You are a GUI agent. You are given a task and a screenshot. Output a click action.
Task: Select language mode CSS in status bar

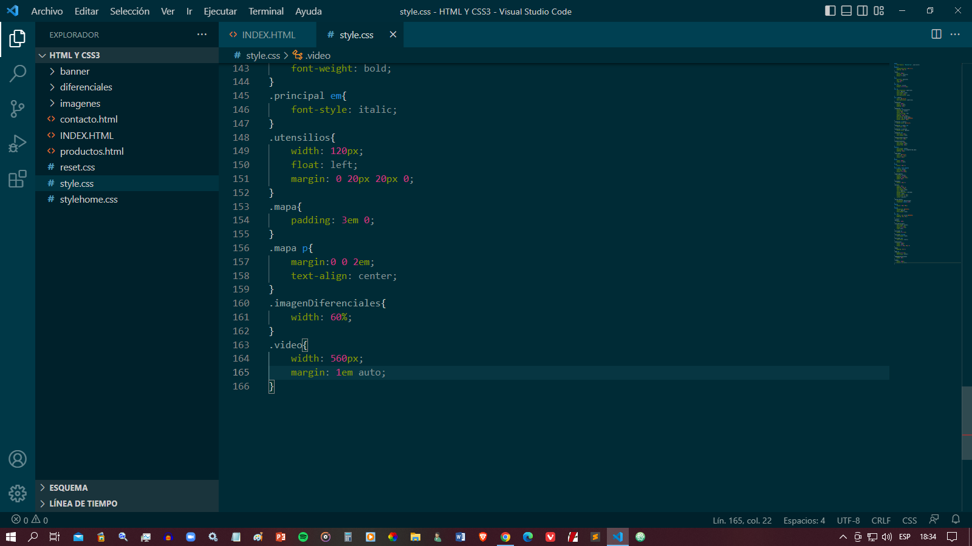(x=909, y=521)
